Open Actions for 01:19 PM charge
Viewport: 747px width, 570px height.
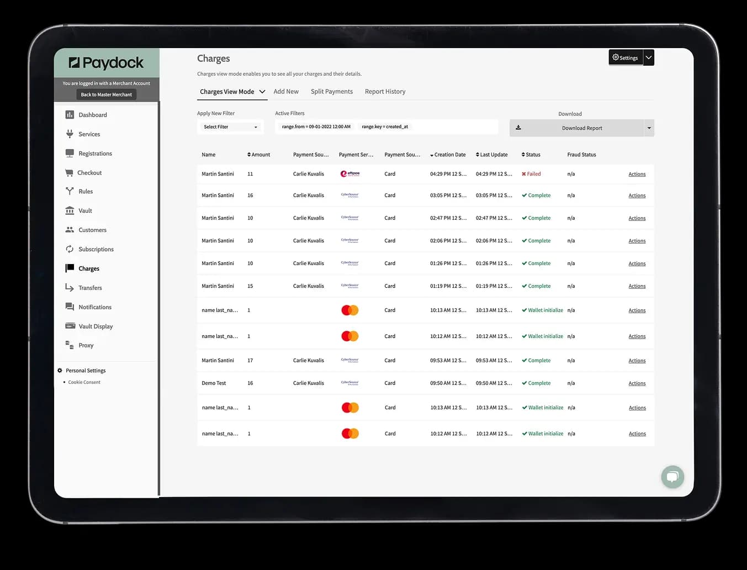coord(637,286)
